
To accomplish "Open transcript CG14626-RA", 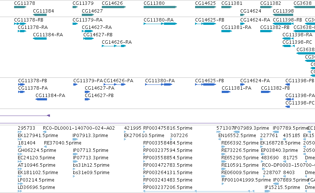I will click(117, 42).
